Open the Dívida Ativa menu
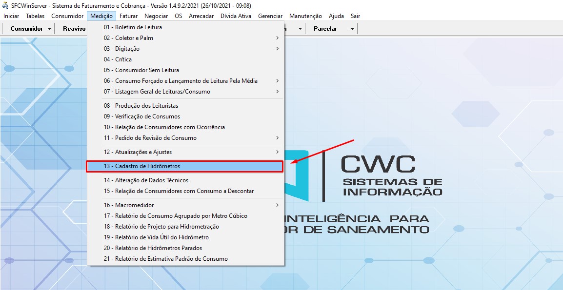Image resolution: width=563 pixels, height=290 pixels. pyautogui.click(x=236, y=16)
